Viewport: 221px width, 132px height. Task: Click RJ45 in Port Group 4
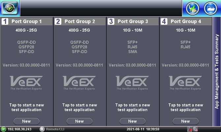click(185, 47)
